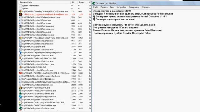The height and width of the screenshot is (112, 200).
Task: Click the wmiapsrv.exe process icon
Action: [x=20, y=17]
